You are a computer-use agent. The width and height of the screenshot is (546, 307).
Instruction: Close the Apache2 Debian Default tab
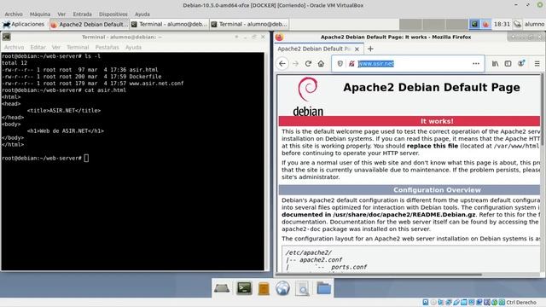tap(357, 49)
